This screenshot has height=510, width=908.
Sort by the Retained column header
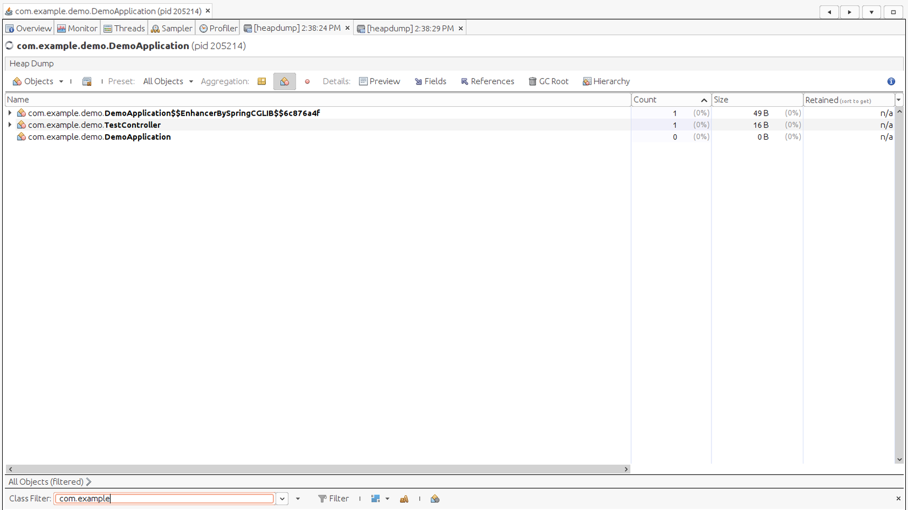point(849,100)
